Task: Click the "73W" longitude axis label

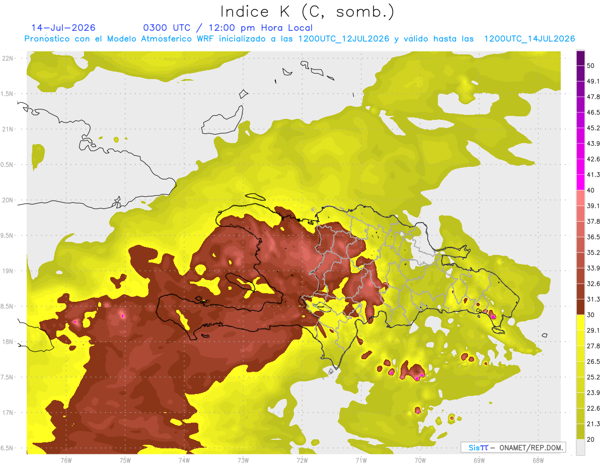Action: tap(243, 460)
